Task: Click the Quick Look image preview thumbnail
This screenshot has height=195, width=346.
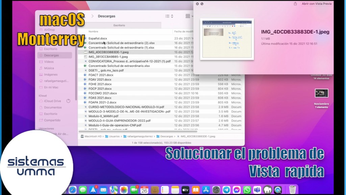Action: pos(227,39)
